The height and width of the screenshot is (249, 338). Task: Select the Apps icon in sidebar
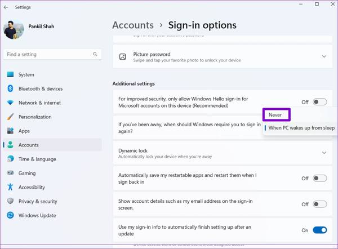(x=10, y=131)
